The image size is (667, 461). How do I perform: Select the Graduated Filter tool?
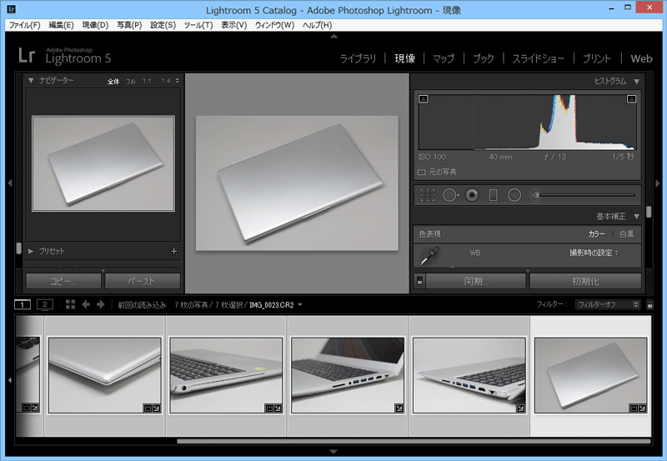click(x=493, y=195)
